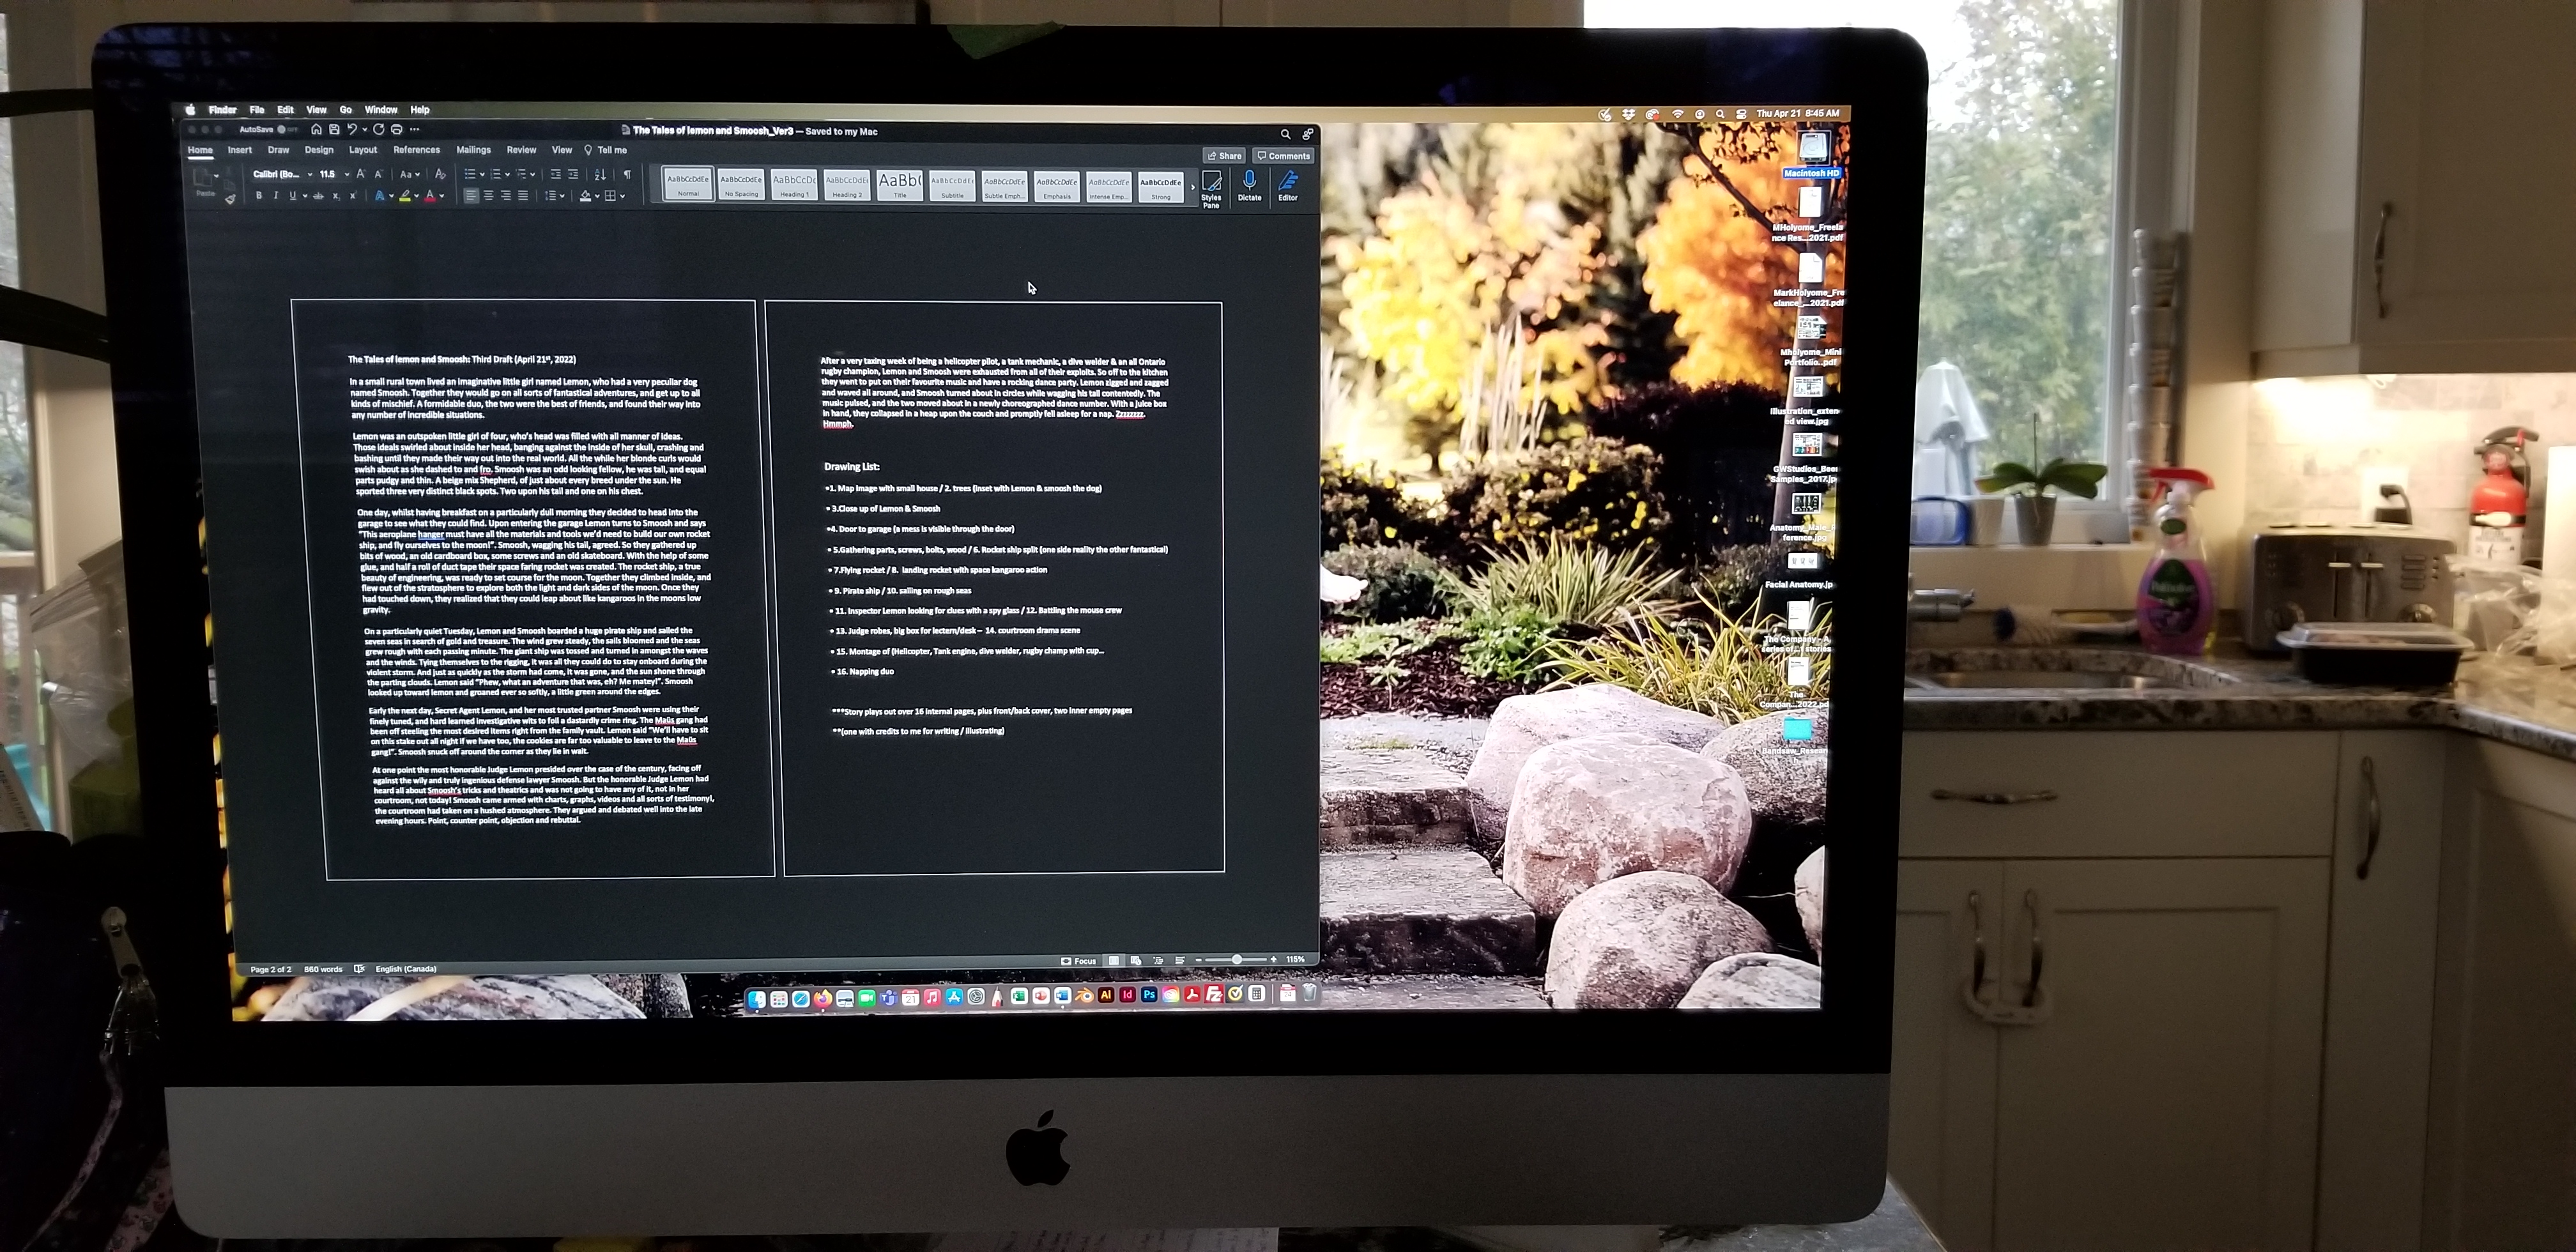Screen dimensions: 2576x1252
Task: Click the Sort A-Z icon
Action: (x=600, y=175)
